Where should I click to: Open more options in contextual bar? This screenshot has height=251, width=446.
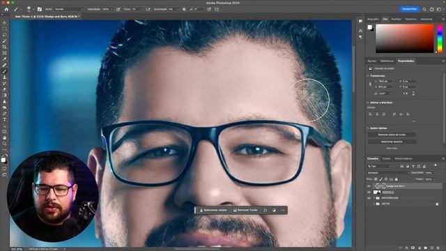click(x=283, y=211)
